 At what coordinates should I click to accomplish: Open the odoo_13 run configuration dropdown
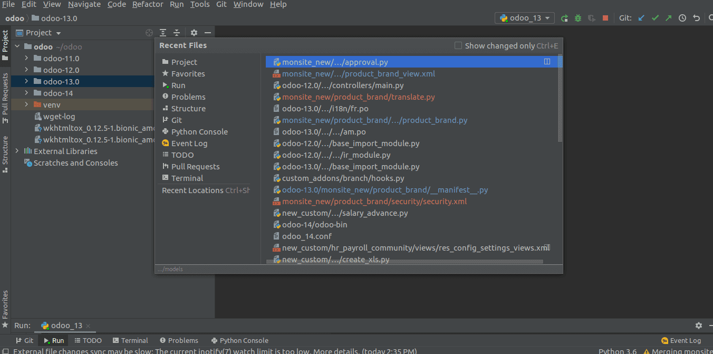(x=524, y=18)
